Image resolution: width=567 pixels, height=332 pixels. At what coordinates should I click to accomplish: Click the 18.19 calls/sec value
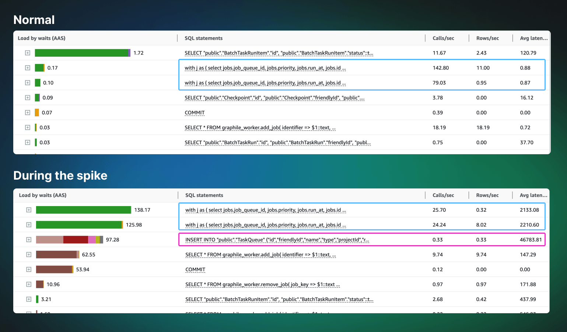click(x=439, y=128)
